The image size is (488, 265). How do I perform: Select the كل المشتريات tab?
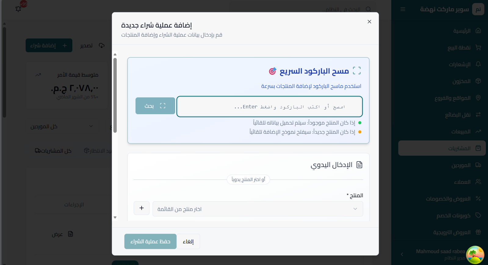coord(53,151)
